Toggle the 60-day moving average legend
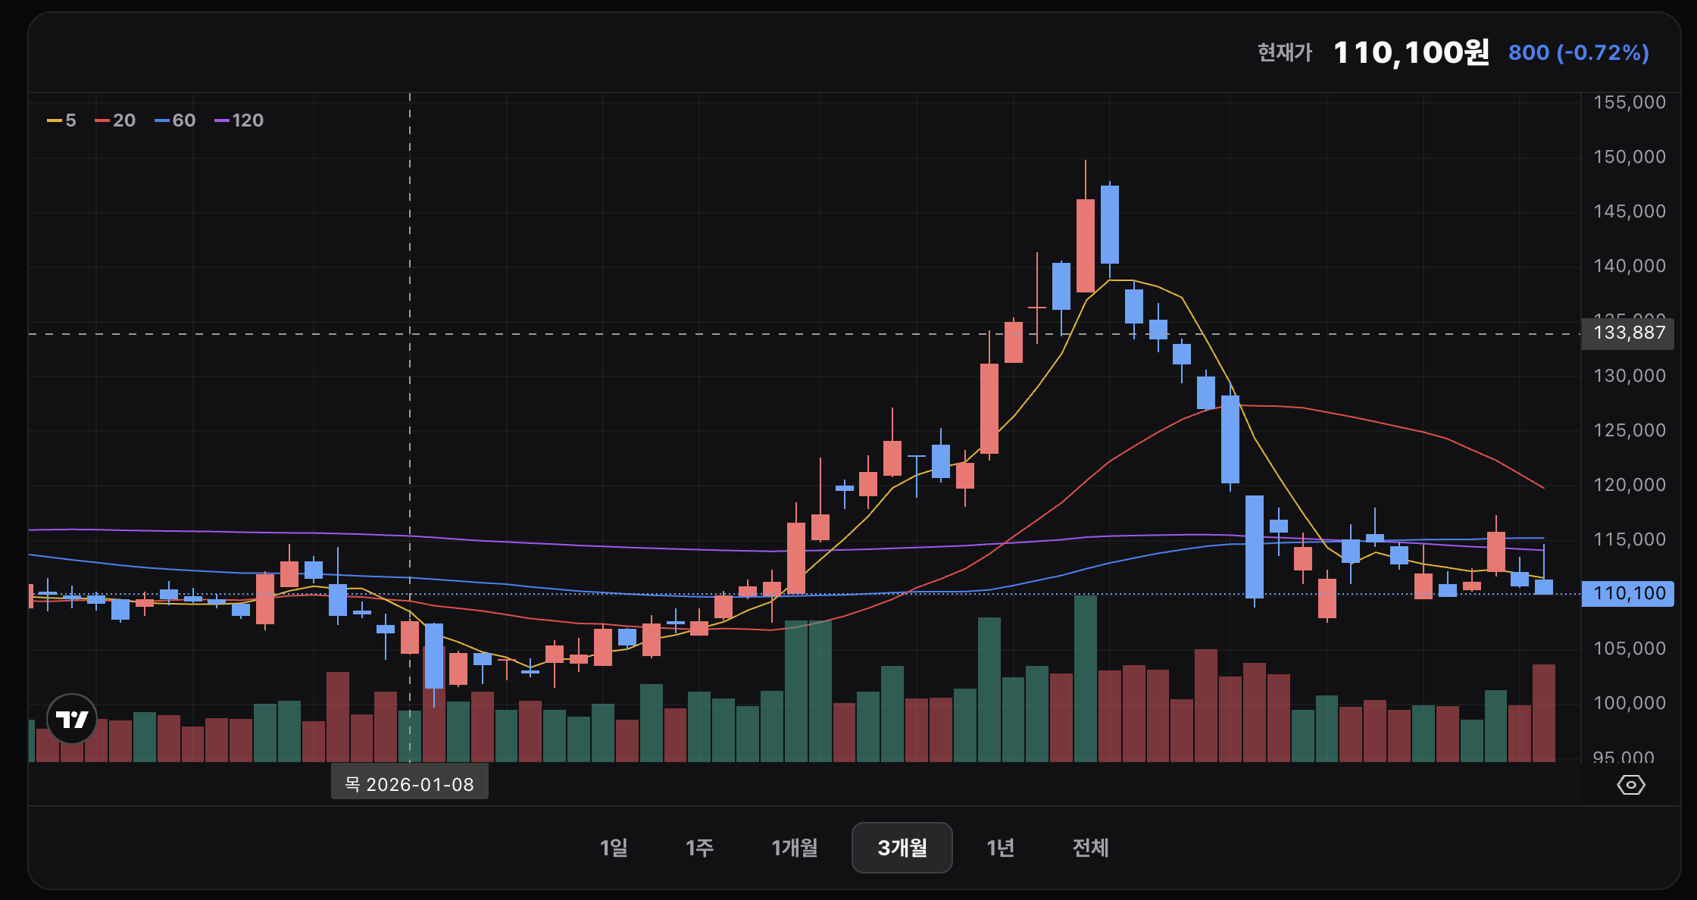 click(x=175, y=120)
